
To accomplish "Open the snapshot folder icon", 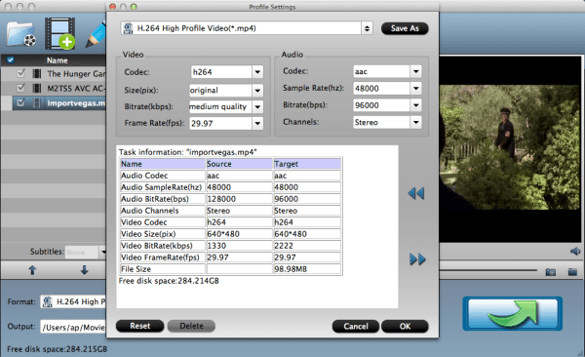I will coord(572,272).
